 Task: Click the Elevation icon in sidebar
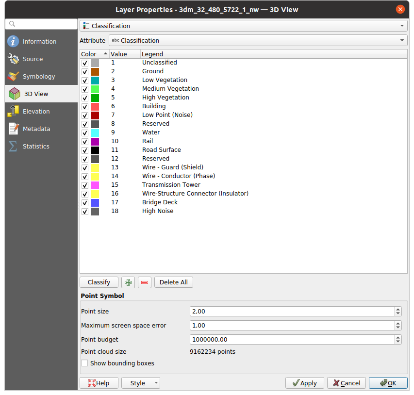coord(13,111)
